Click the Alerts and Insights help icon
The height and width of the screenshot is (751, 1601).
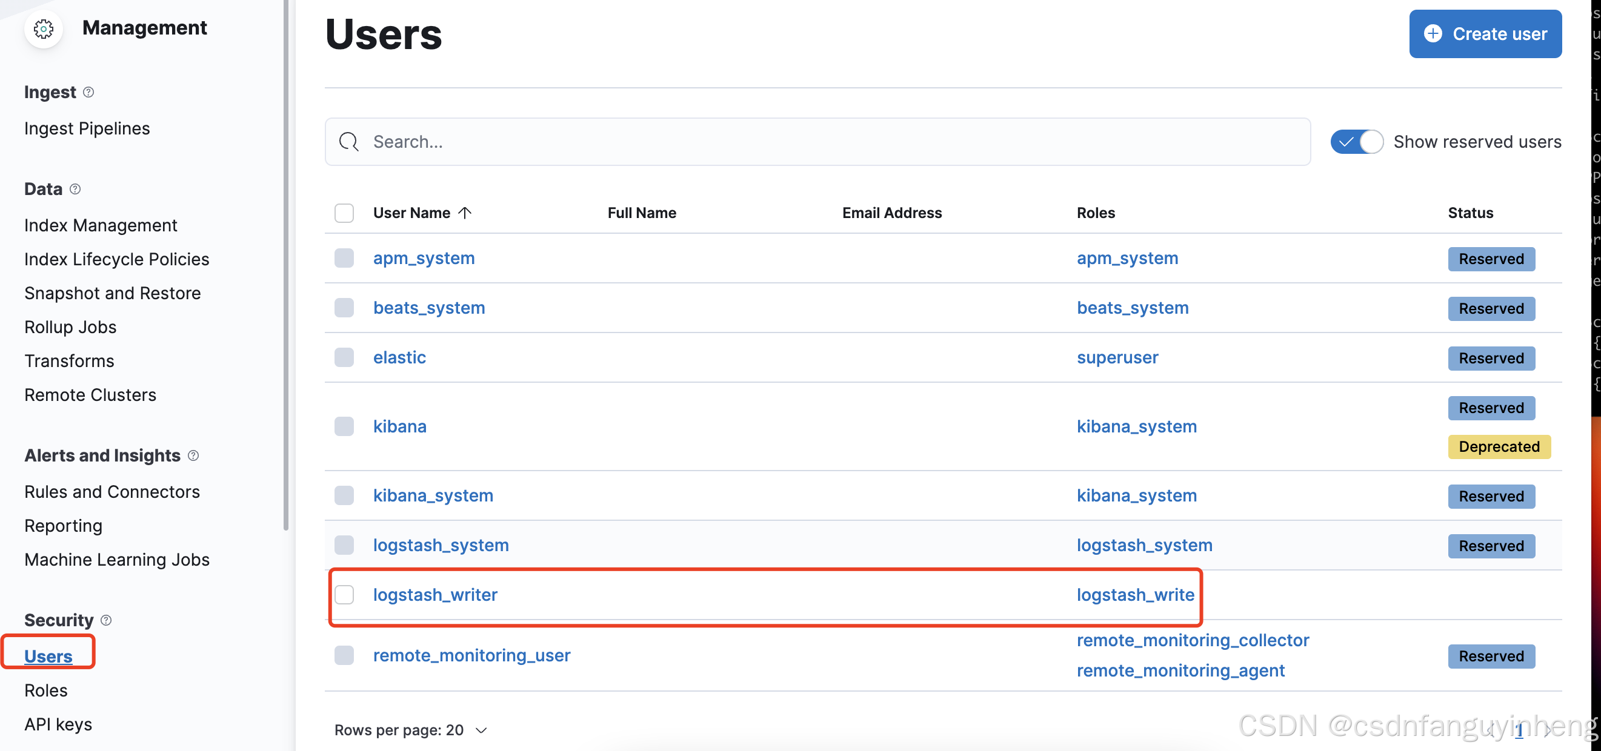[193, 455]
